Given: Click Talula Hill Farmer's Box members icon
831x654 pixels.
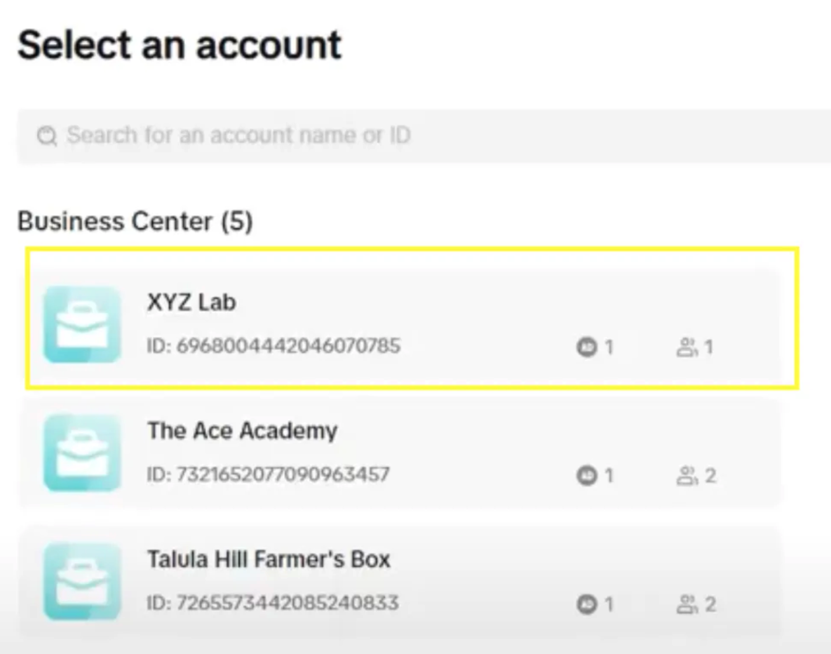Looking at the screenshot, I should (x=687, y=604).
